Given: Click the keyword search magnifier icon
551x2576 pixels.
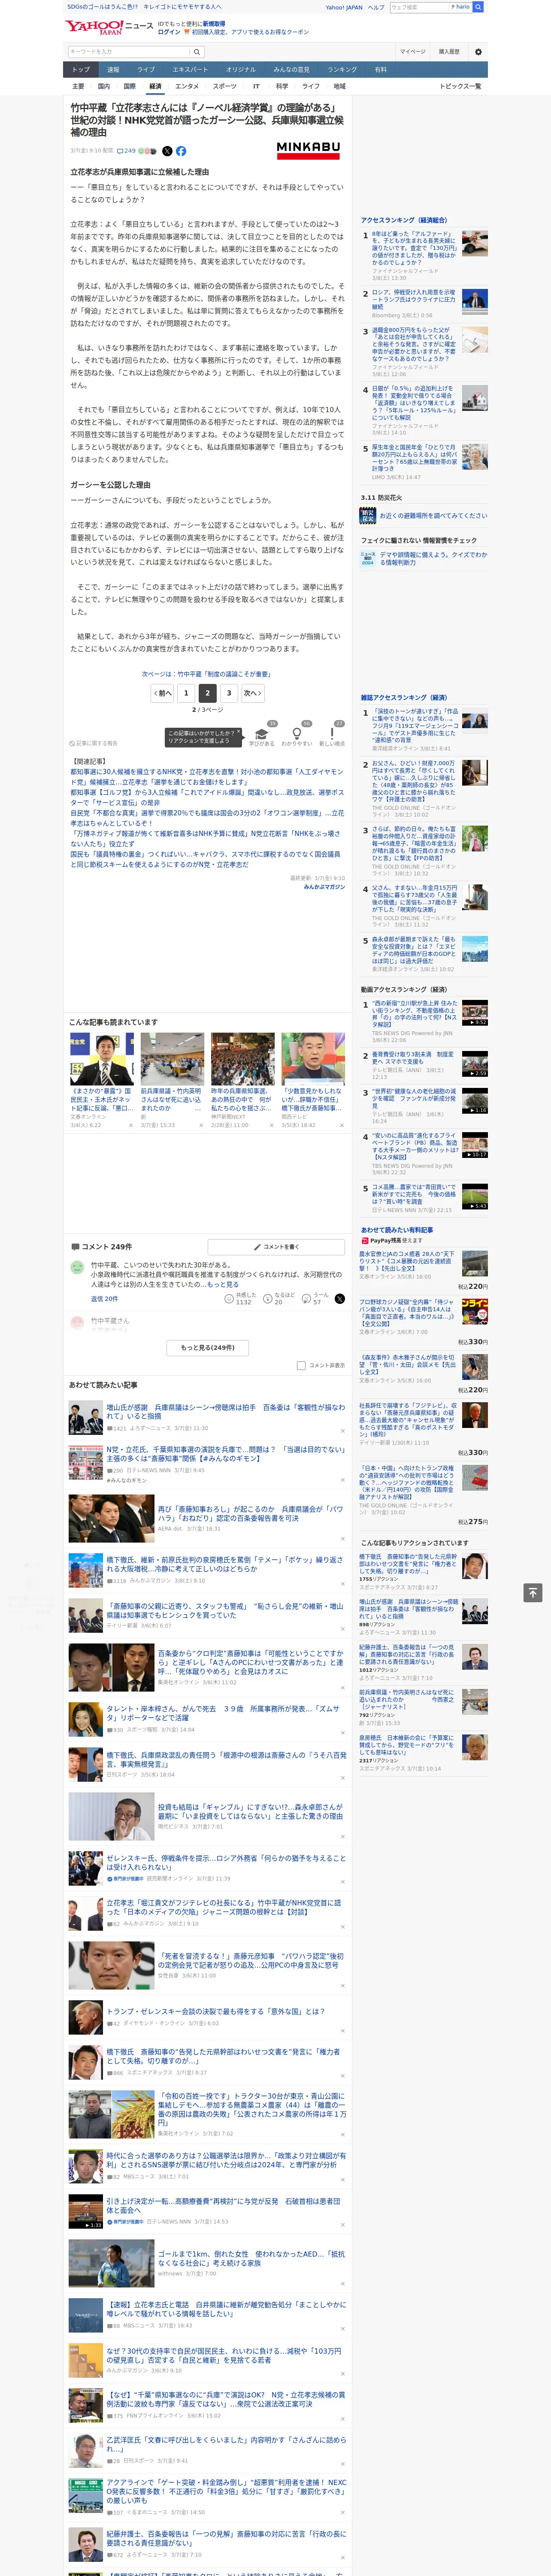Looking at the screenshot, I should (x=197, y=52).
